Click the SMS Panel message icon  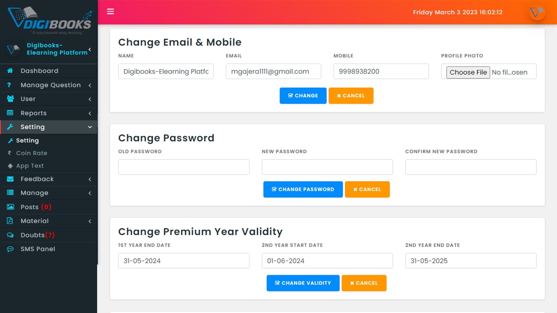(10, 249)
